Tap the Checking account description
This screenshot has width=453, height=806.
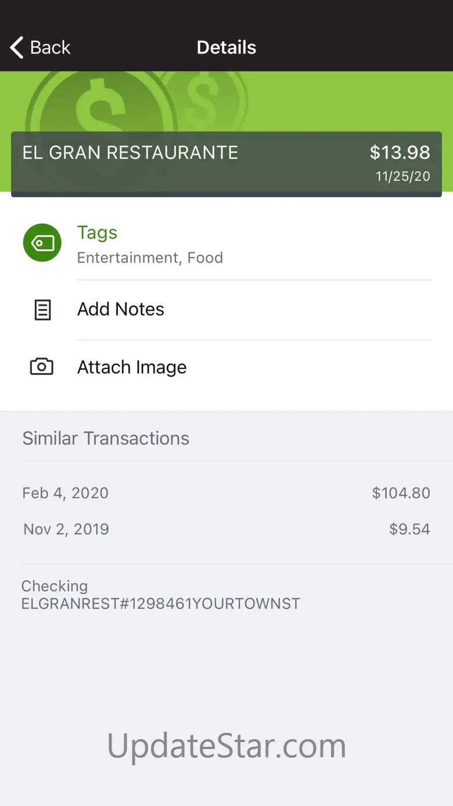click(x=160, y=595)
